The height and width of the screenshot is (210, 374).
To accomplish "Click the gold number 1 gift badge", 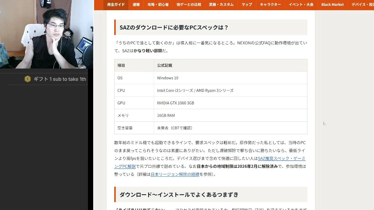I will pos(27,79).
